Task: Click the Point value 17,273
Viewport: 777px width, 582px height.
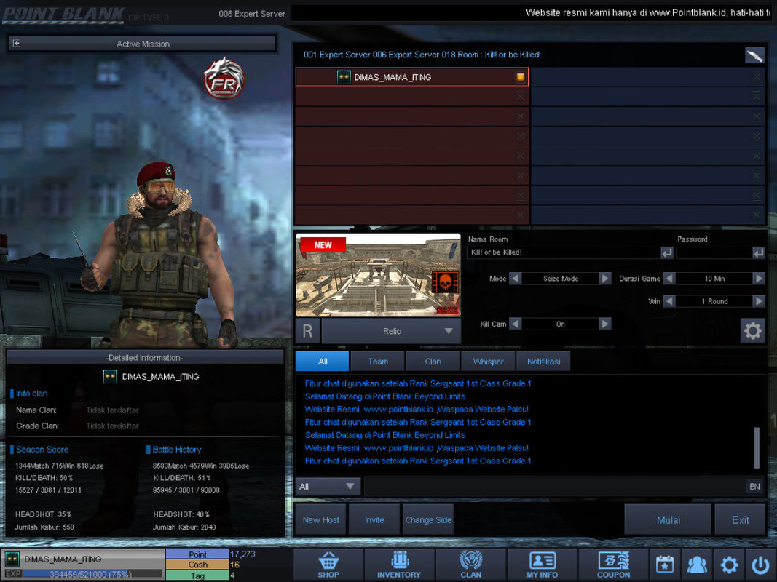Action: click(x=242, y=554)
